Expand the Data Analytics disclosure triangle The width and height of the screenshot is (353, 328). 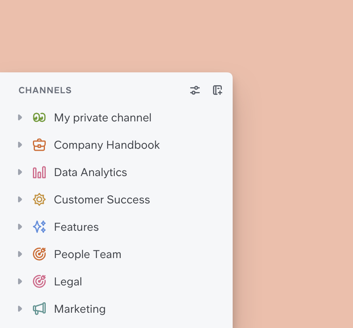20,172
